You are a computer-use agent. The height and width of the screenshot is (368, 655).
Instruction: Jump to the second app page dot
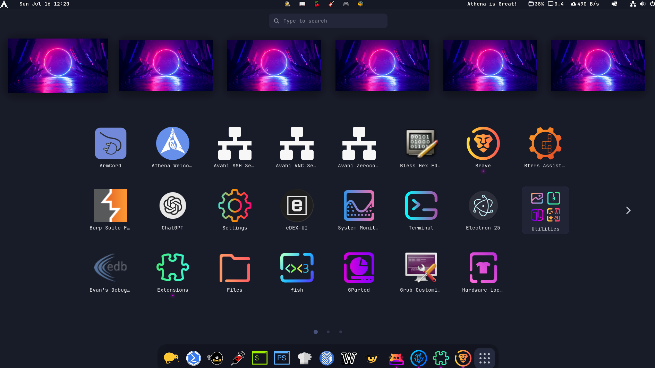[x=328, y=332]
